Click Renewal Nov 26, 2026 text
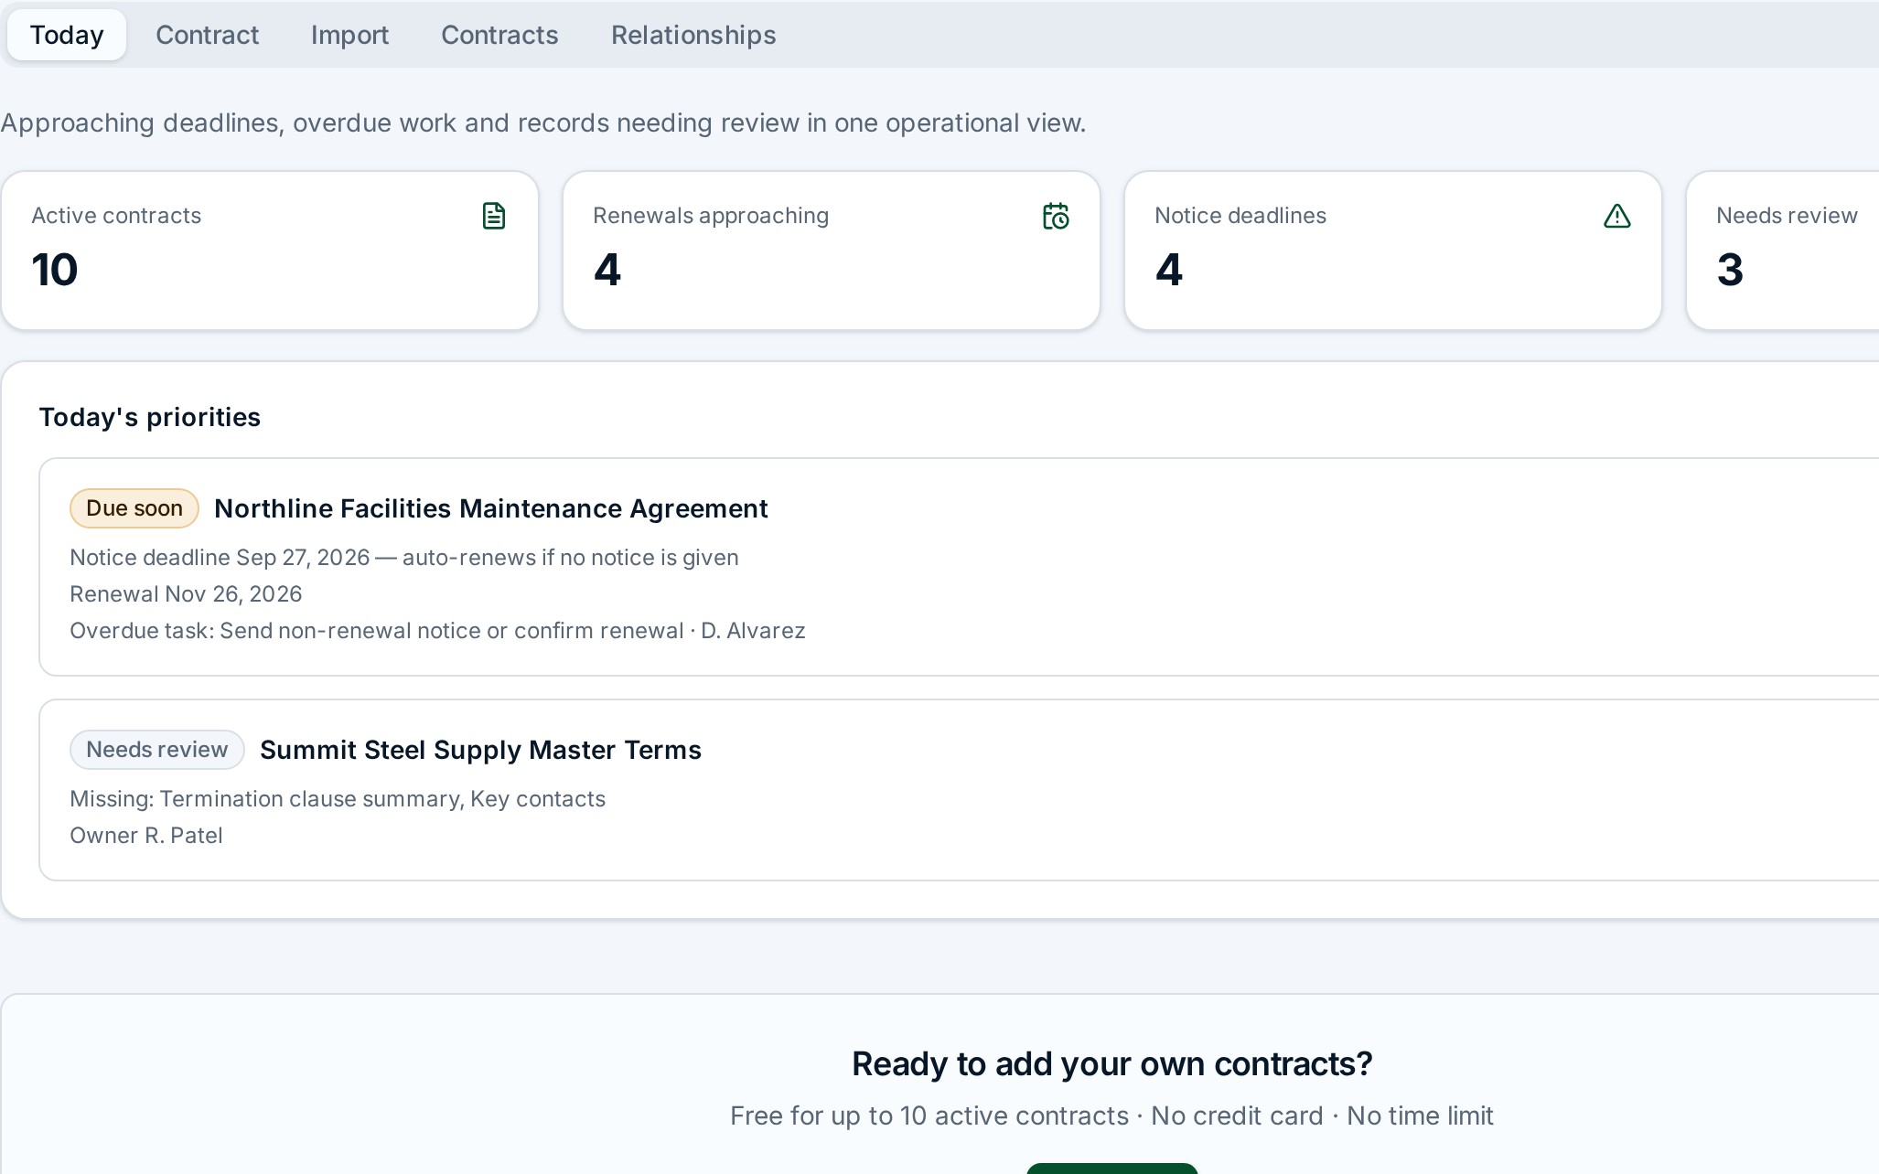 coord(186,594)
